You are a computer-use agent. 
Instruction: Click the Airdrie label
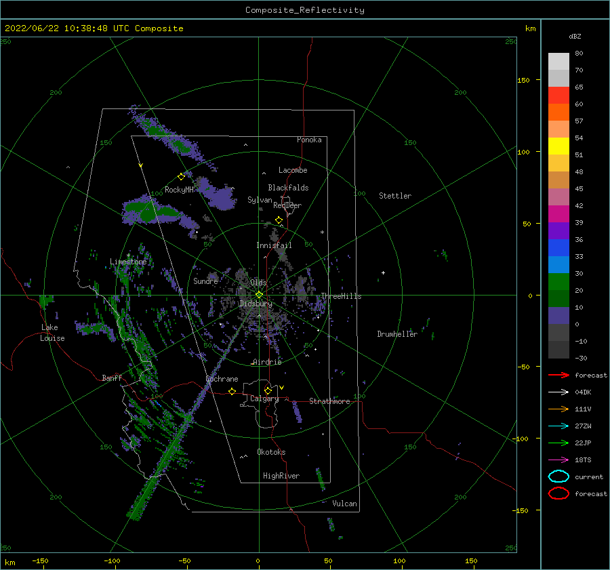[267, 362]
